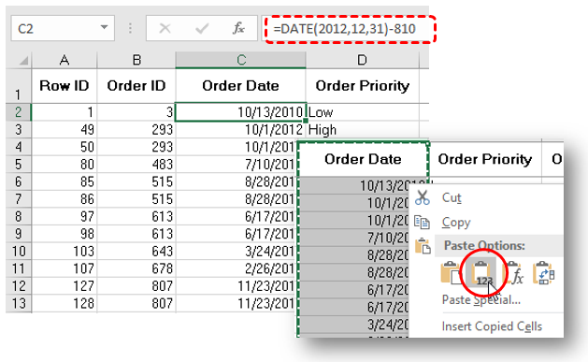Click the fill handle of cell C2
This screenshot has height=362, width=588.
[x=306, y=121]
